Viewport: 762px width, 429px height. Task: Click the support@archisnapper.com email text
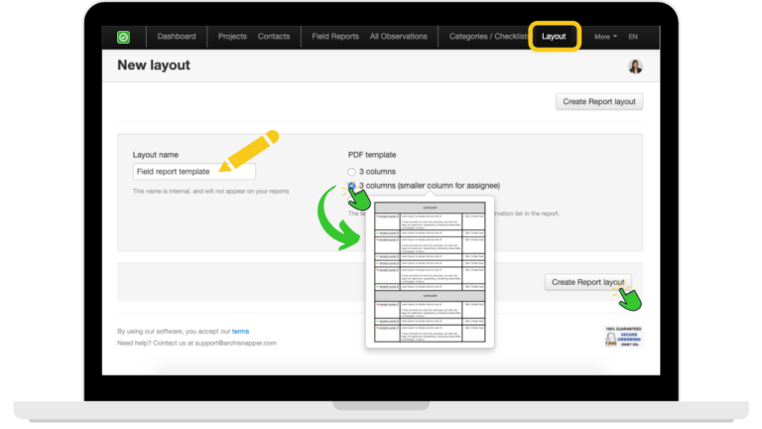236,343
